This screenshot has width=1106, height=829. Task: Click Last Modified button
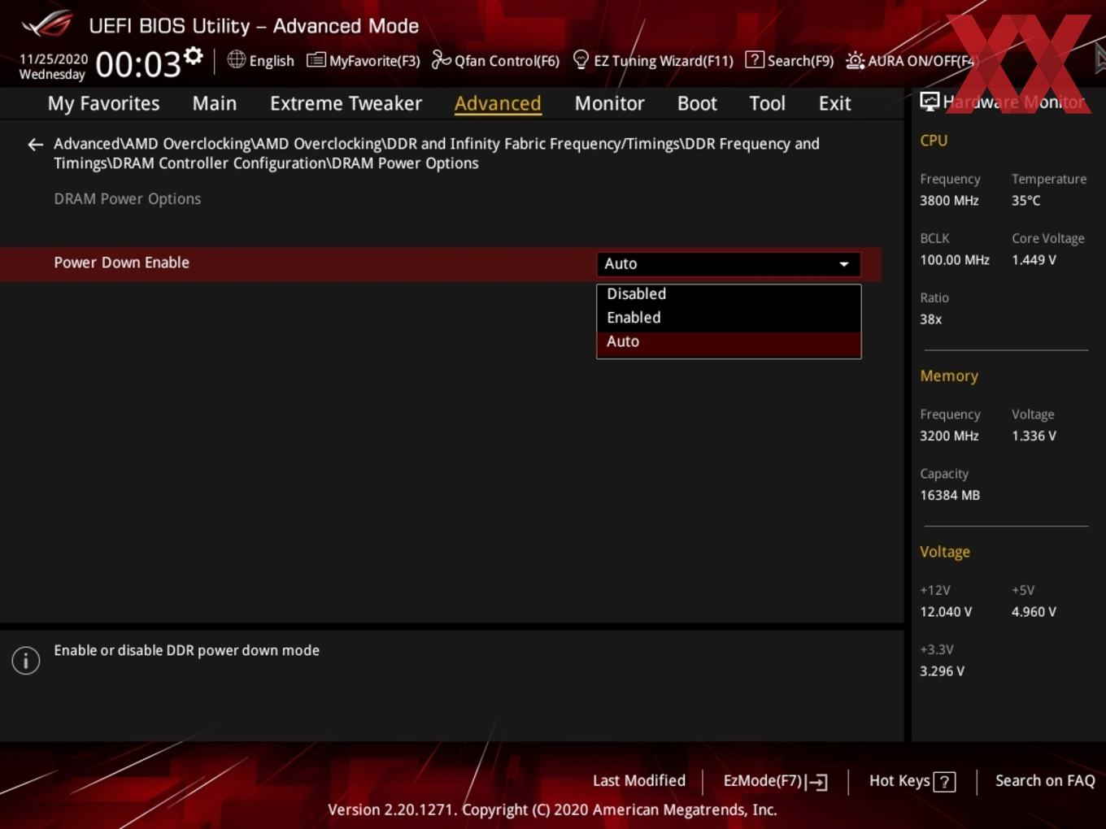point(639,780)
